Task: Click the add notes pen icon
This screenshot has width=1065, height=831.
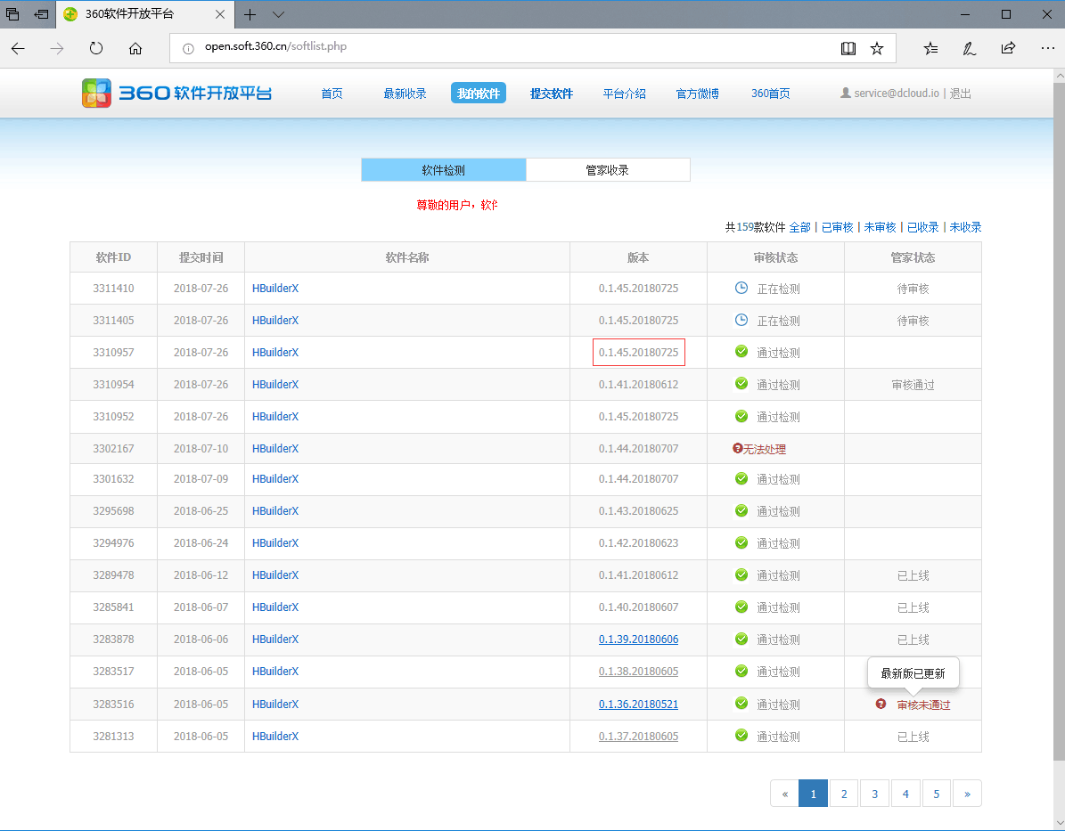Action: pos(970,48)
